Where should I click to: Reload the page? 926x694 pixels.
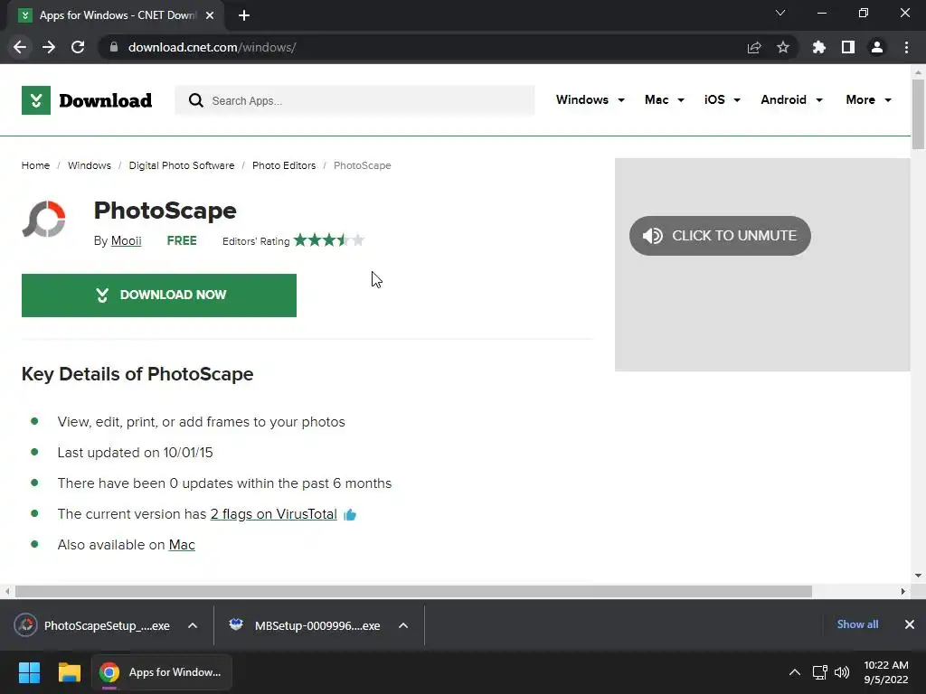click(78, 47)
